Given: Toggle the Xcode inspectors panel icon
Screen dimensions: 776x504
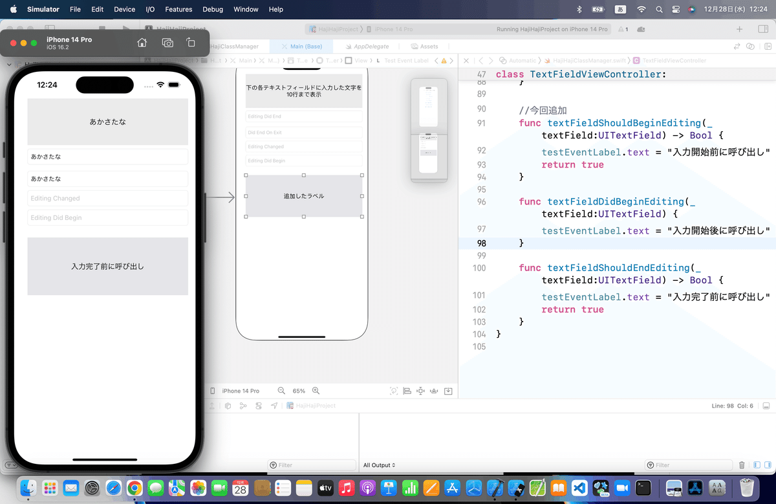Looking at the screenshot, I should 763,29.
